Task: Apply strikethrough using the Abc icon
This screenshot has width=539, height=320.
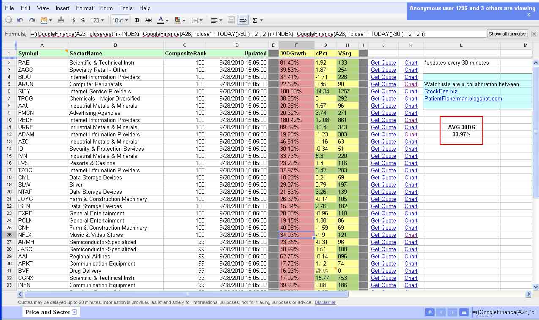Action: (x=149, y=19)
